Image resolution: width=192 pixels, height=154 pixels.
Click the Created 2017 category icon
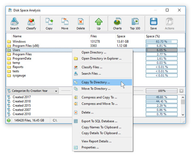click(x=9, y=97)
